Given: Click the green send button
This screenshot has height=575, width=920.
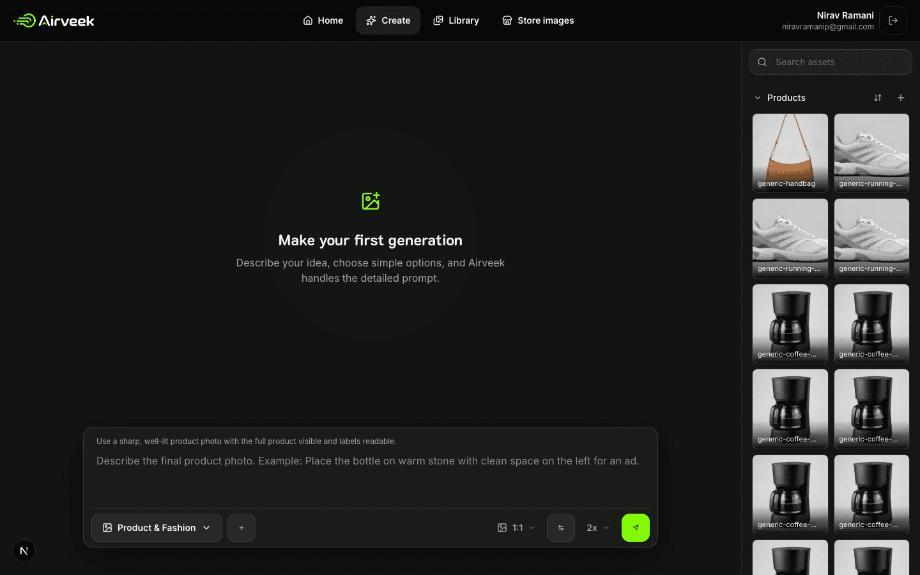Looking at the screenshot, I should 636,528.
